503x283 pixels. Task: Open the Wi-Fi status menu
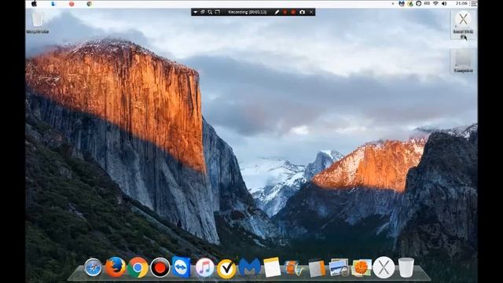pyautogui.click(x=435, y=3)
